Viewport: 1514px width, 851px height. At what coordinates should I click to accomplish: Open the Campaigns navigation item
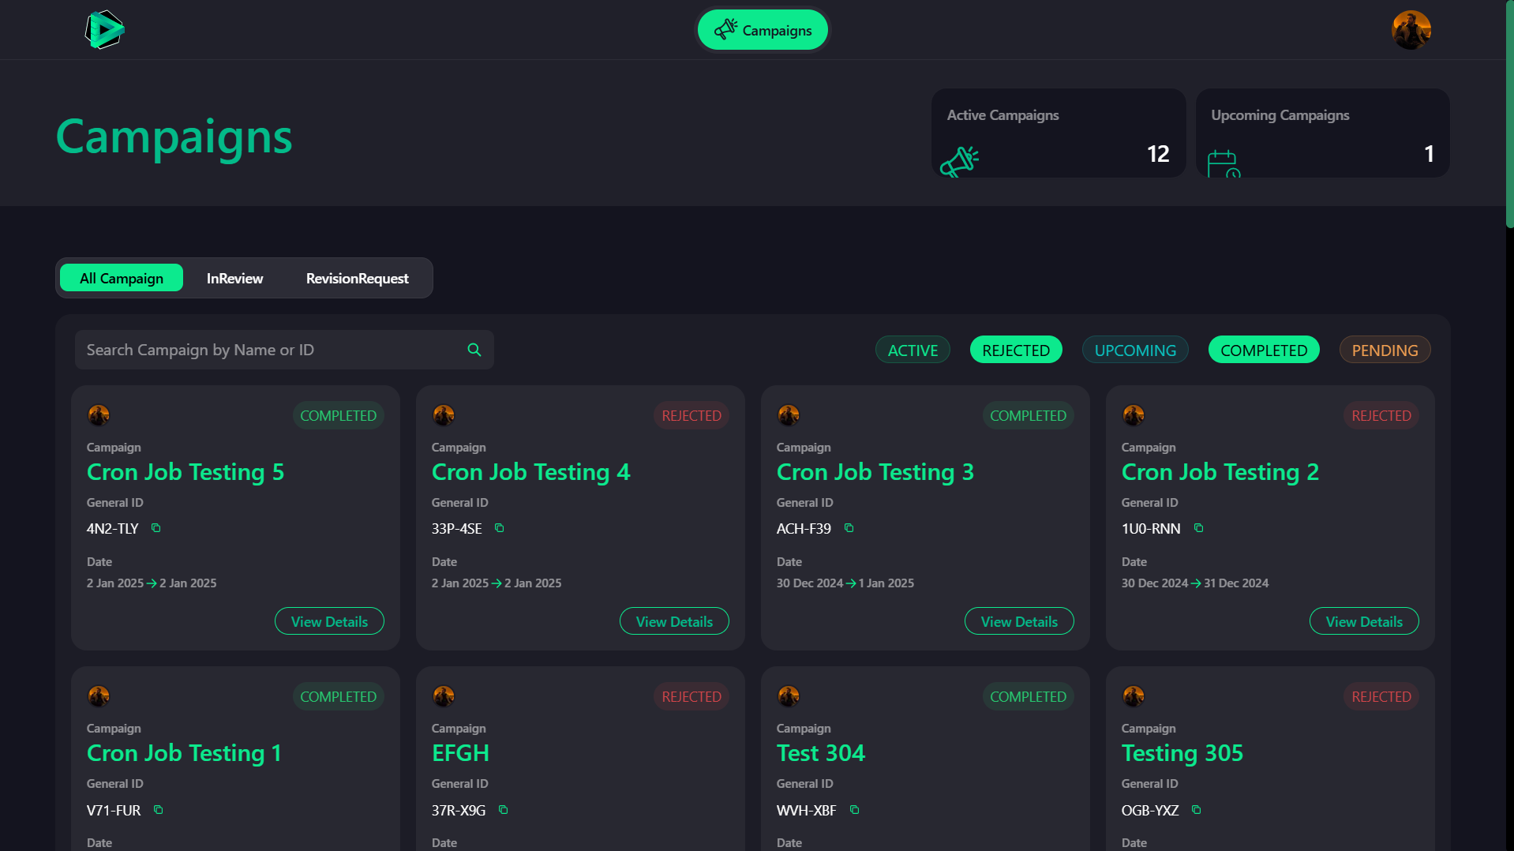click(763, 30)
